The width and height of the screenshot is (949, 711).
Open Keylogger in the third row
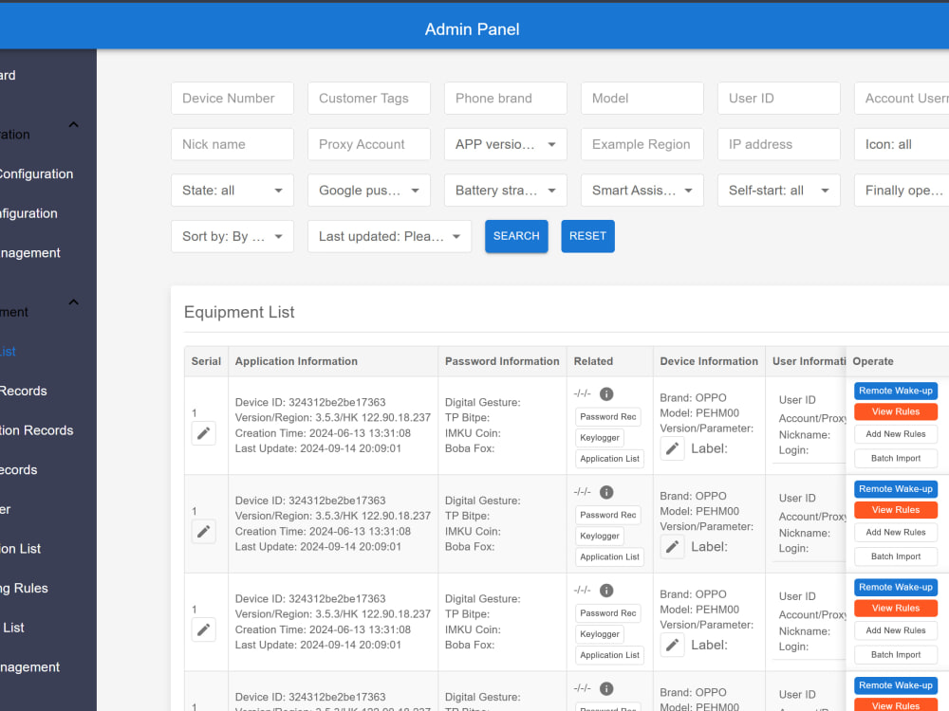pyautogui.click(x=599, y=634)
